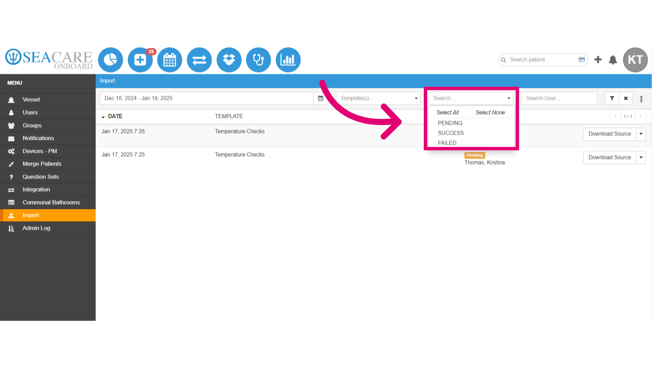
Task: Download Source for Jan 17 7:26 row
Action: [610, 134]
